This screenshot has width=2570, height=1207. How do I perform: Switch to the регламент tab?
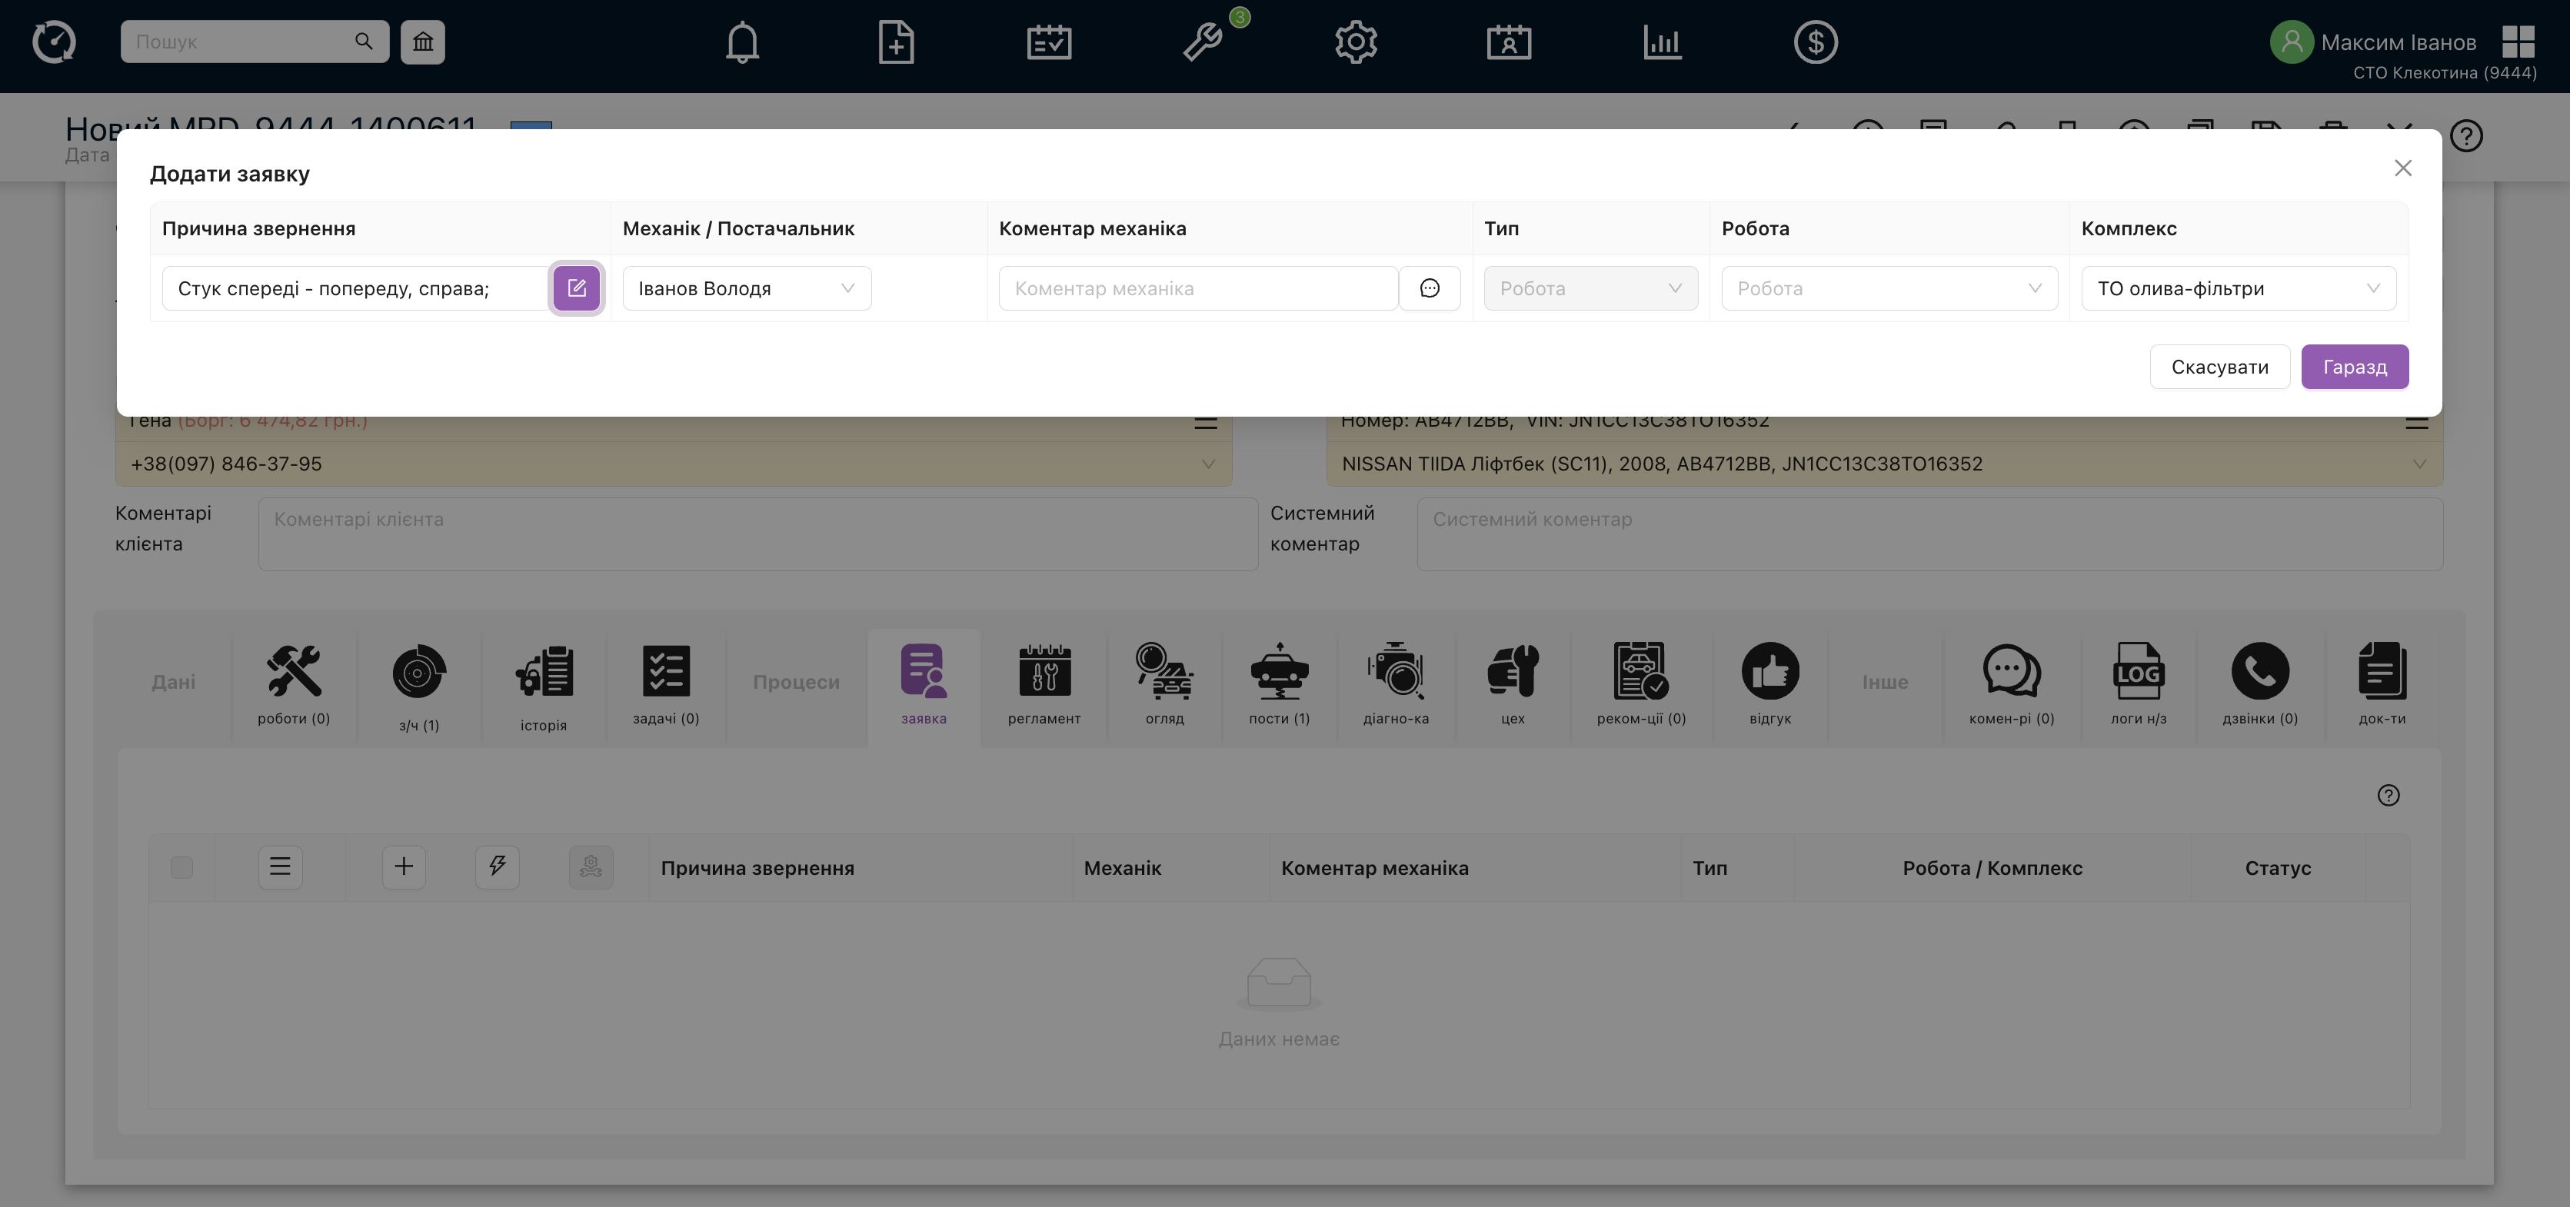pos(1044,684)
